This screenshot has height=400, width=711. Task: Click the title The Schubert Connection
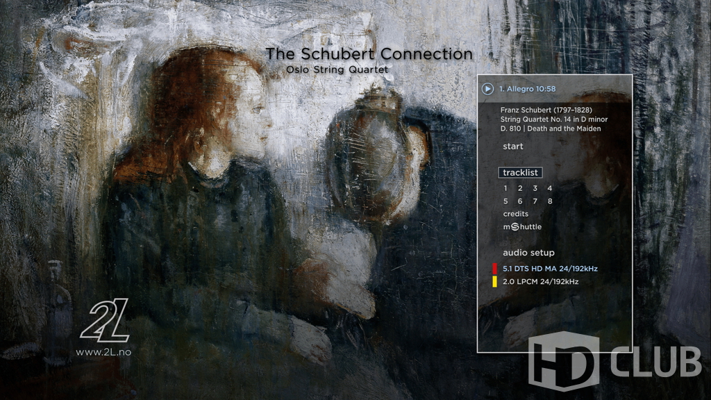(x=369, y=54)
